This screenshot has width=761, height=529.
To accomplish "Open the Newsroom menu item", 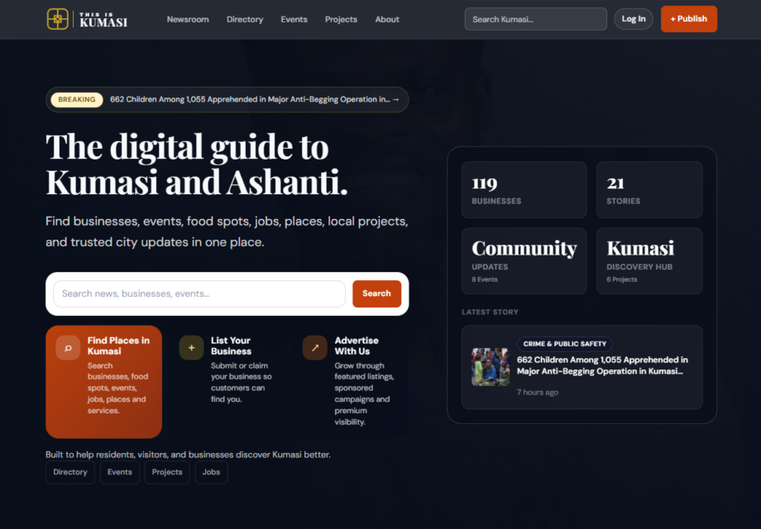I will 188,19.
